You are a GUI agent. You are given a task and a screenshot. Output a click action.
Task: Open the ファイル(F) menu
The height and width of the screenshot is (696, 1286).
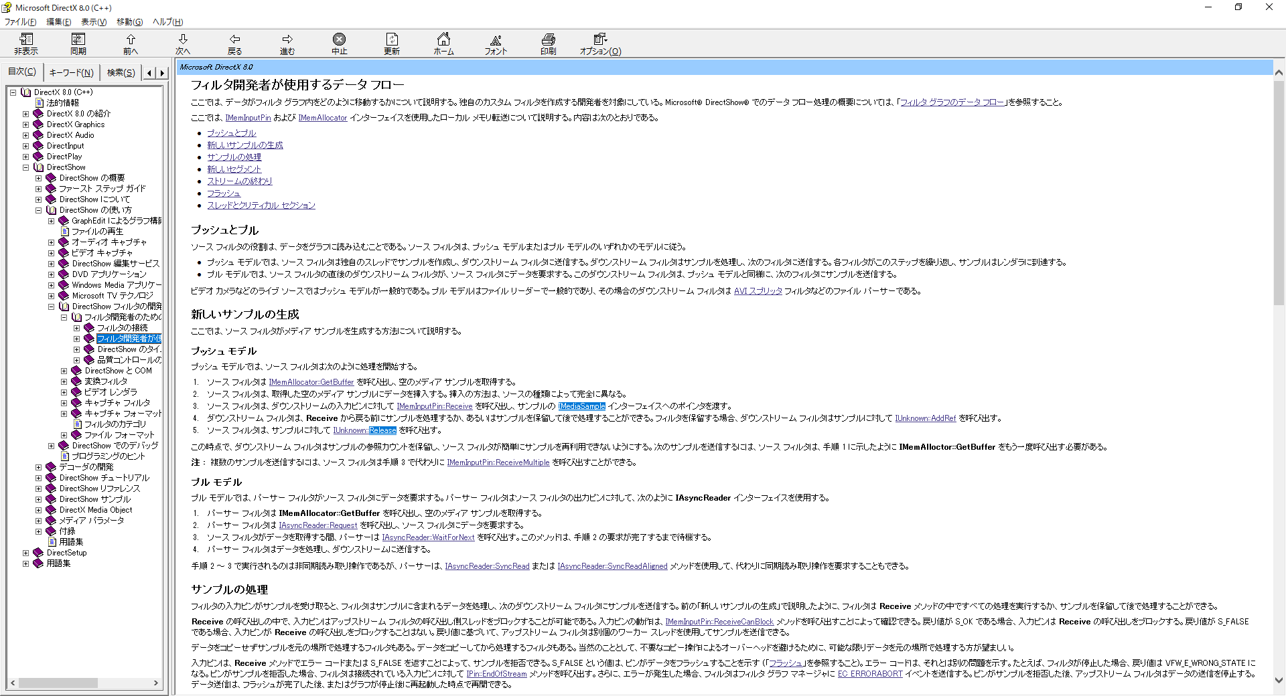click(x=20, y=22)
